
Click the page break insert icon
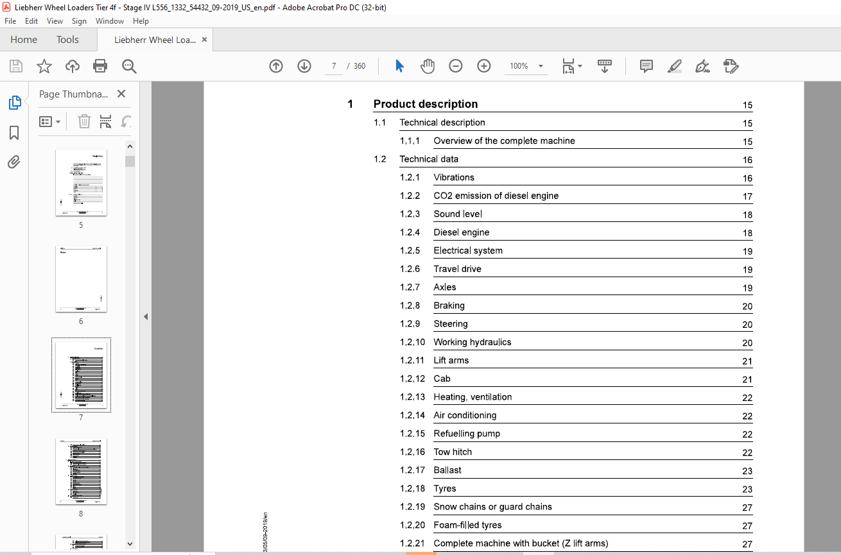(106, 121)
